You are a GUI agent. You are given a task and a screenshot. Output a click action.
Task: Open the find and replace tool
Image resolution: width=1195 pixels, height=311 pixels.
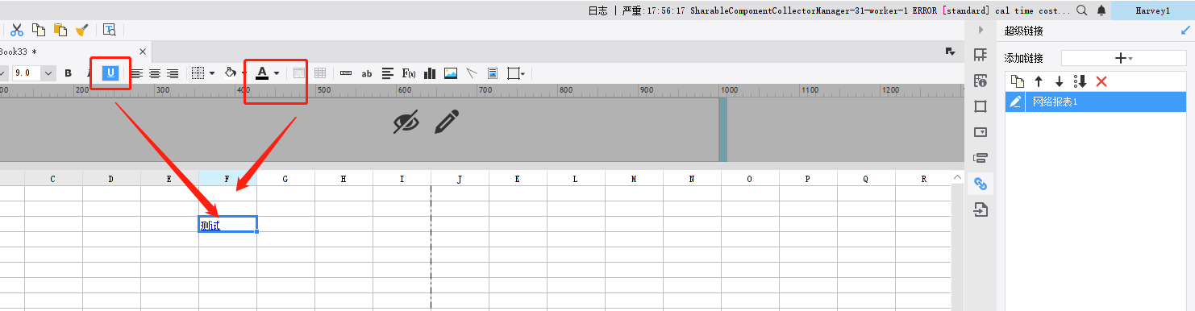(x=110, y=30)
